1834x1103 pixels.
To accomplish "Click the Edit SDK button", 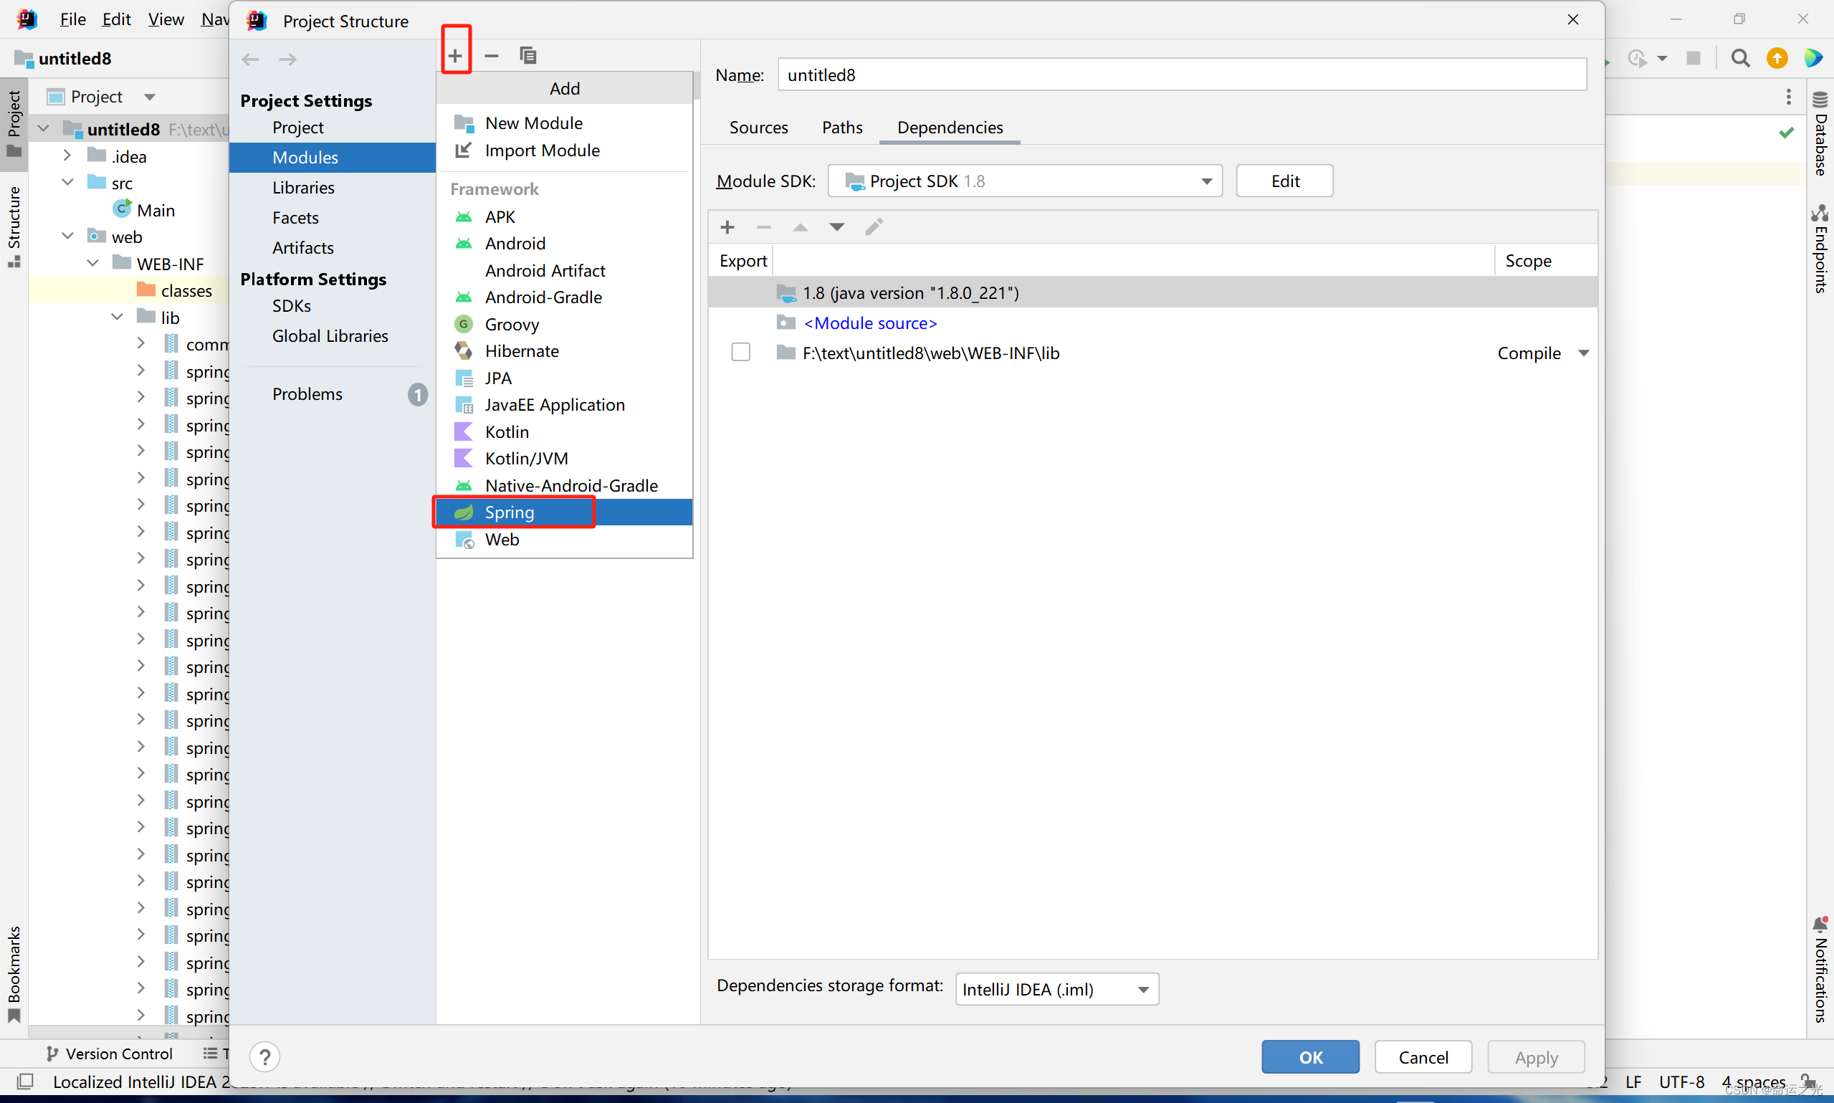I will [x=1285, y=181].
